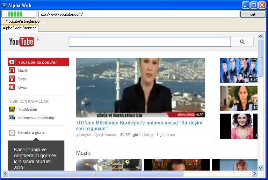
Task: Click the plus icon beside Kanallara göz at
Action: coord(12,133)
